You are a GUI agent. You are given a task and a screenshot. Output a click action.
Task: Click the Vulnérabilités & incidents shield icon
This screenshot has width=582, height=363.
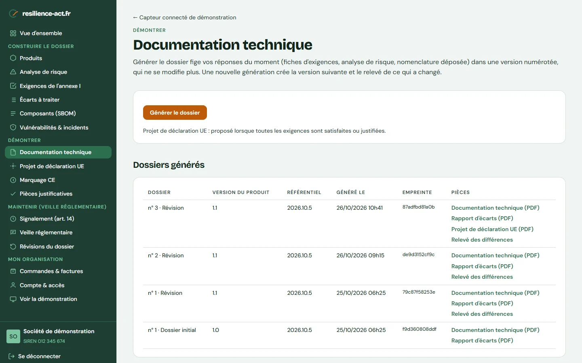click(13, 127)
